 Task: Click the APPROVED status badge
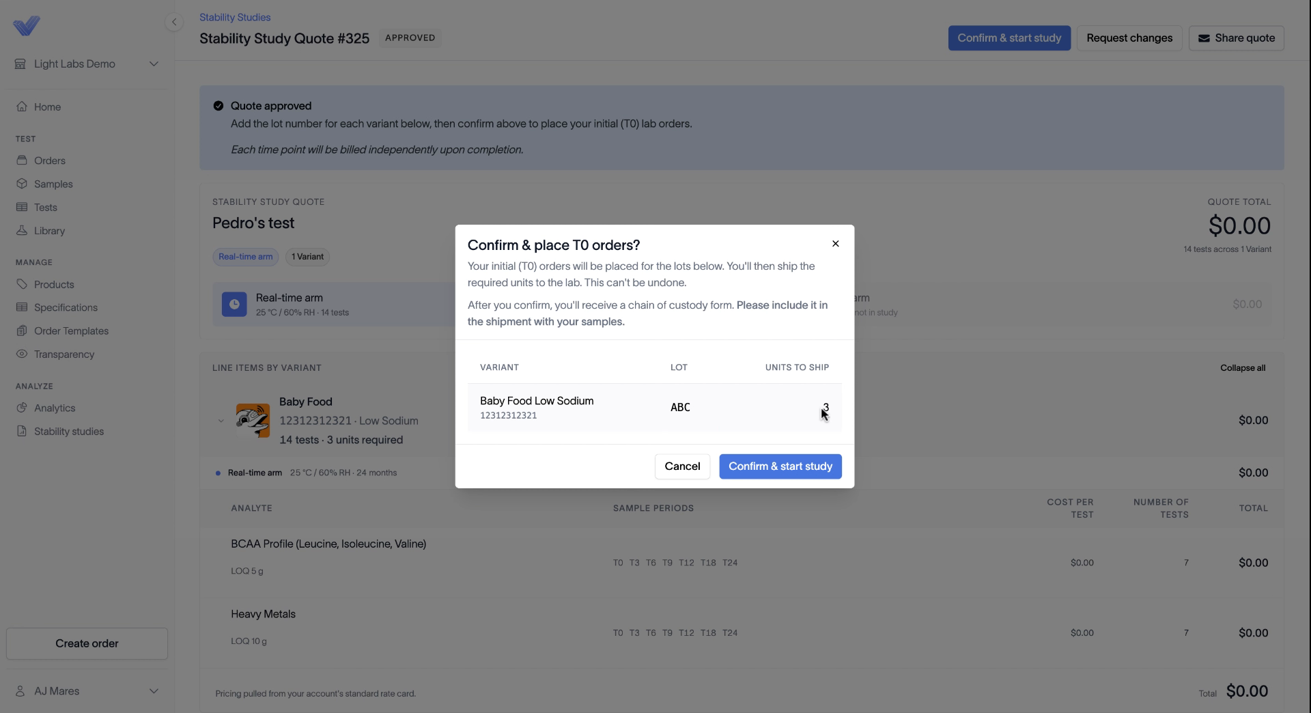[x=410, y=38]
